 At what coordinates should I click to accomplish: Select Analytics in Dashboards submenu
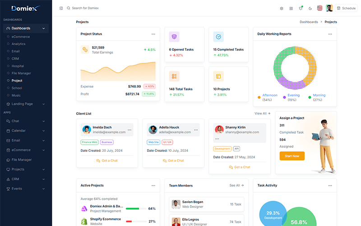pos(19,44)
